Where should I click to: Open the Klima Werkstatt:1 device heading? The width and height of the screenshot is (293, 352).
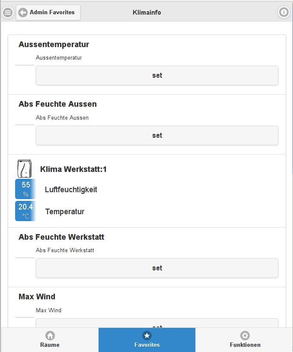pos(73,169)
